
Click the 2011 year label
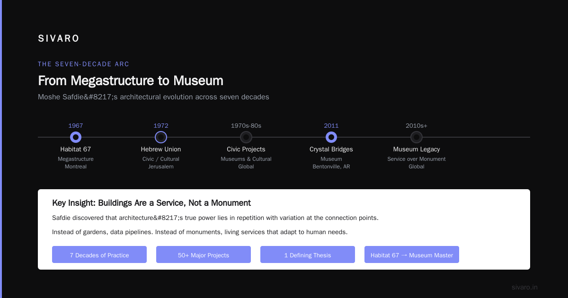(x=331, y=126)
